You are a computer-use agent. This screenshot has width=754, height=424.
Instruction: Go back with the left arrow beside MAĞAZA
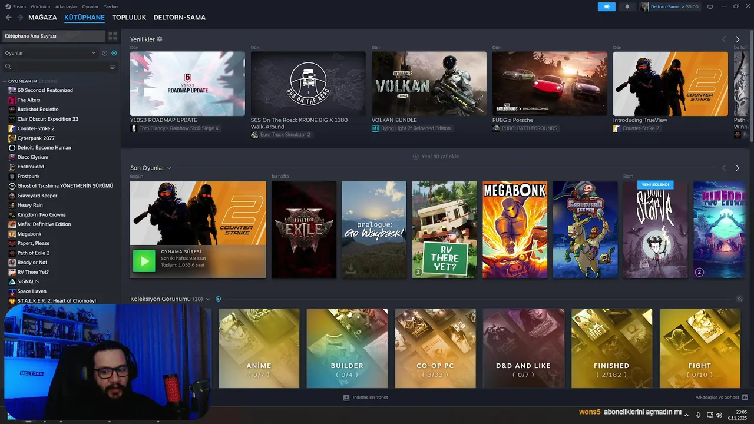click(8, 18)
